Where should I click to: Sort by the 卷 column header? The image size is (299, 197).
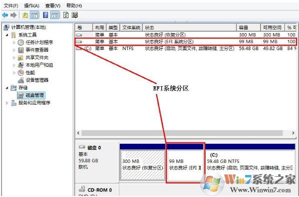pyautogui.click(x=84, y=28)
